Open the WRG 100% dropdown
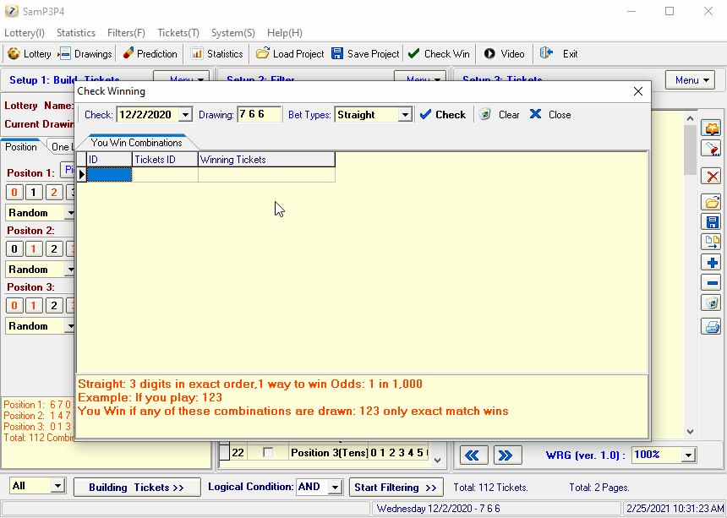 pos(689,455)
